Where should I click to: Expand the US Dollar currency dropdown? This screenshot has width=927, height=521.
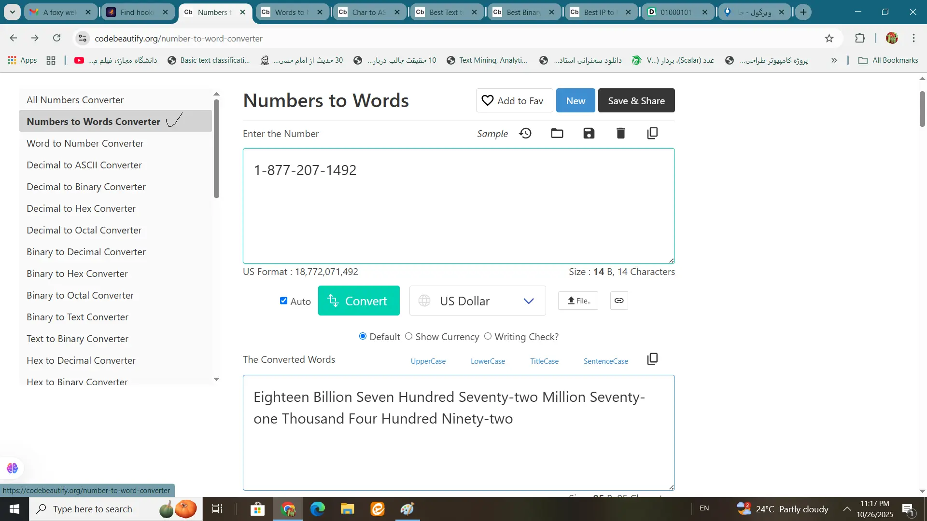[478, 301]
